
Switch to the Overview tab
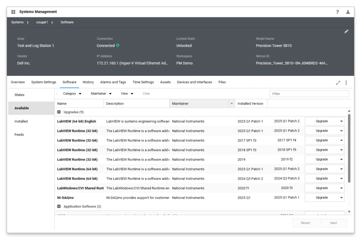[x=18, y=82]
